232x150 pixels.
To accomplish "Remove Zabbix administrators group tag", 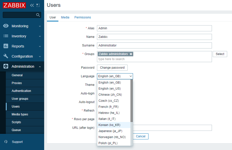I will 131,54.
